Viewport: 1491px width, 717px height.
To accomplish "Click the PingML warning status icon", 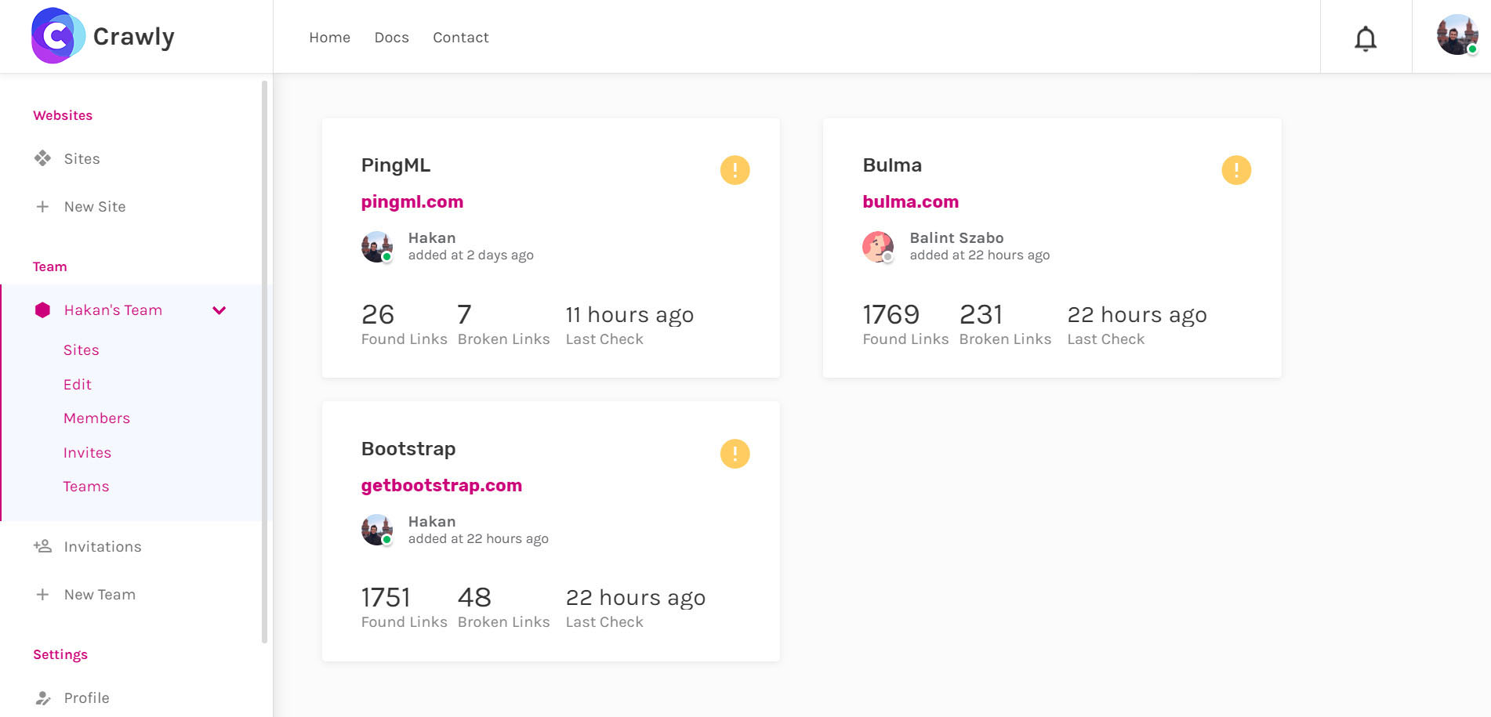I will (735, 170).
